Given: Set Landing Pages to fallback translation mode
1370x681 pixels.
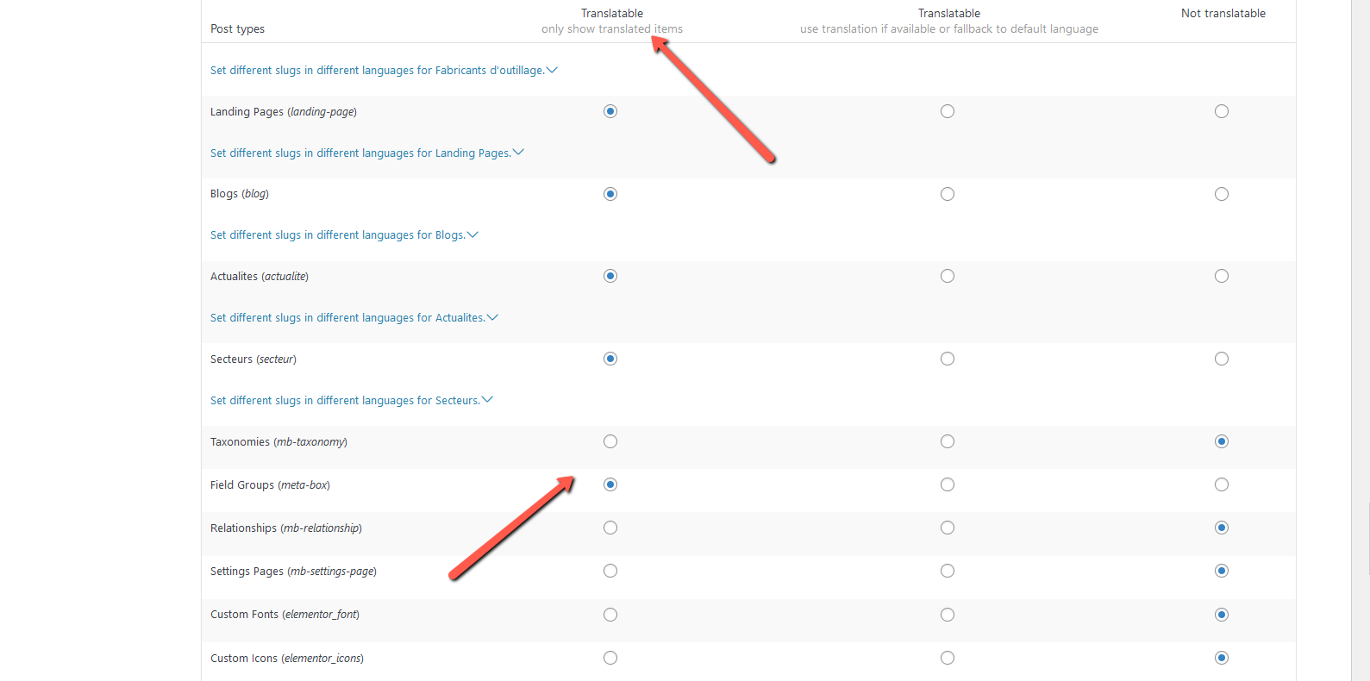Looking at the screenshot, I should [948, 111].
